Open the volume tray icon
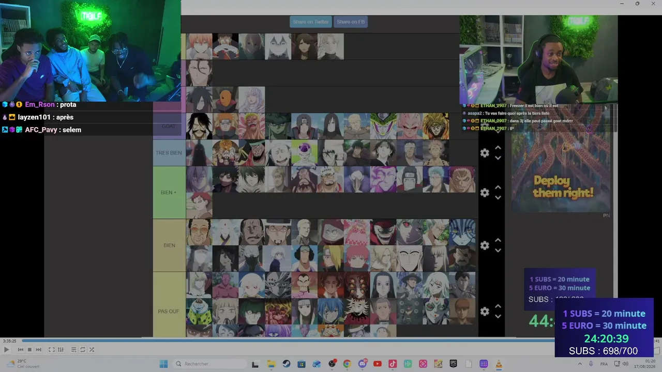The height and width of the screenshot is (372, 662). click(625, 364)
